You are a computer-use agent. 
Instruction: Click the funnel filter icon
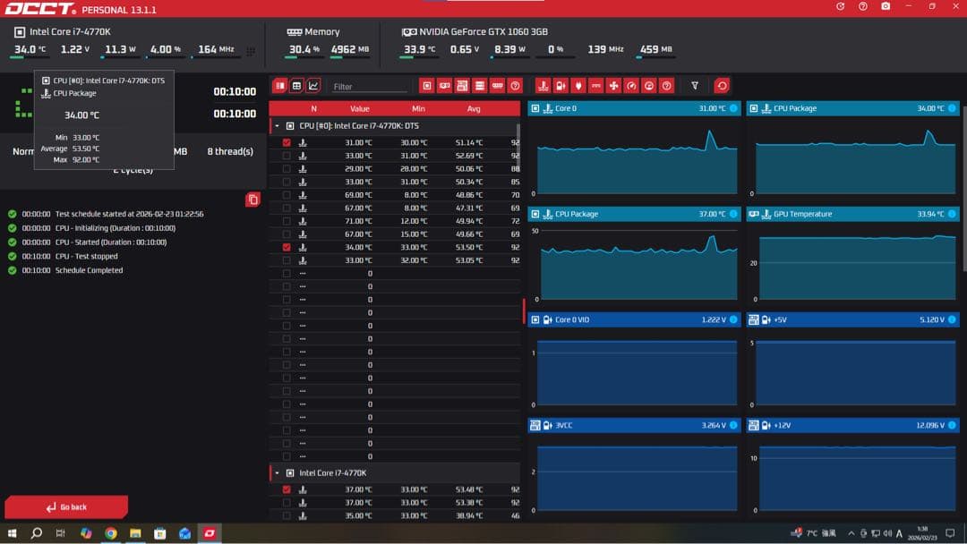(x=695, y=86)
